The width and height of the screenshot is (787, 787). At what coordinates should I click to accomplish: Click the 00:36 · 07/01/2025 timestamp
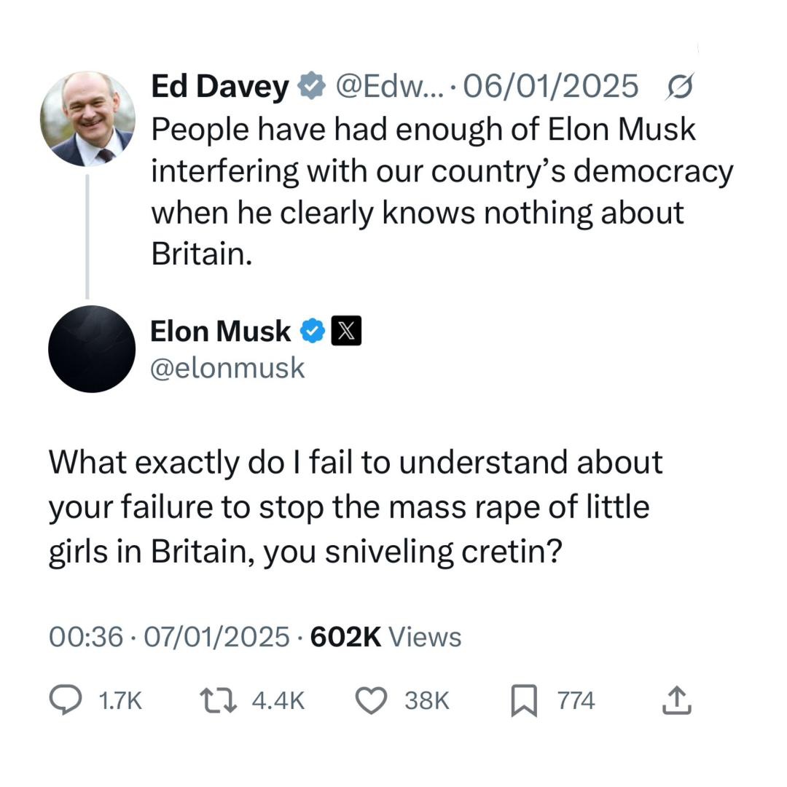tap(169, 637)
